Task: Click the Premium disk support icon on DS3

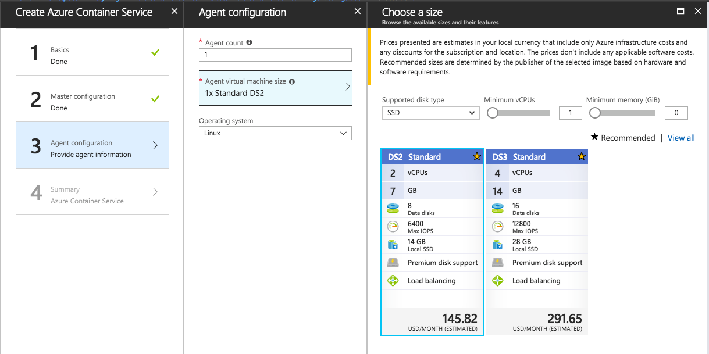Action: point(497,263)
